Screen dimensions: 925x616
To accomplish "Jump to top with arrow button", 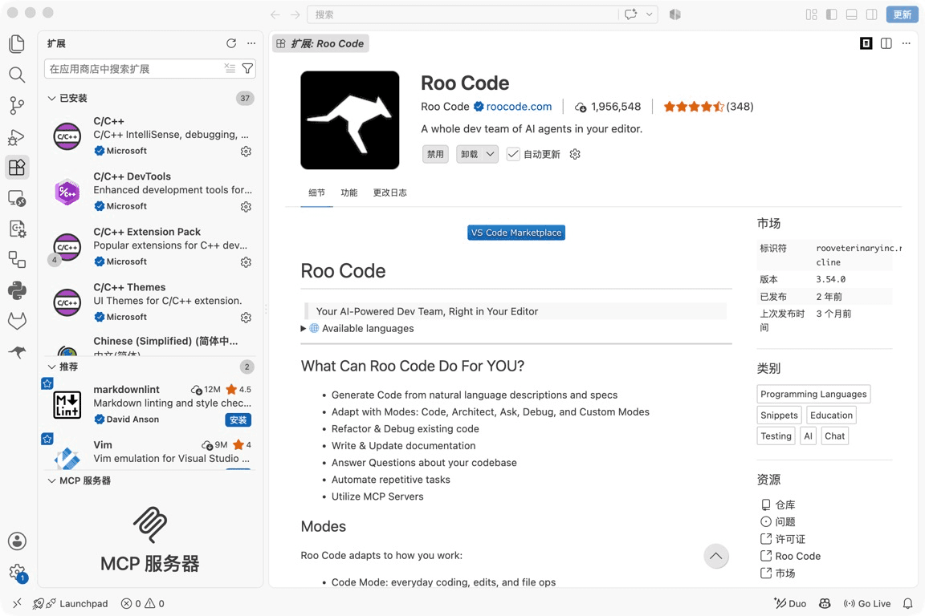I will (716, 556).
